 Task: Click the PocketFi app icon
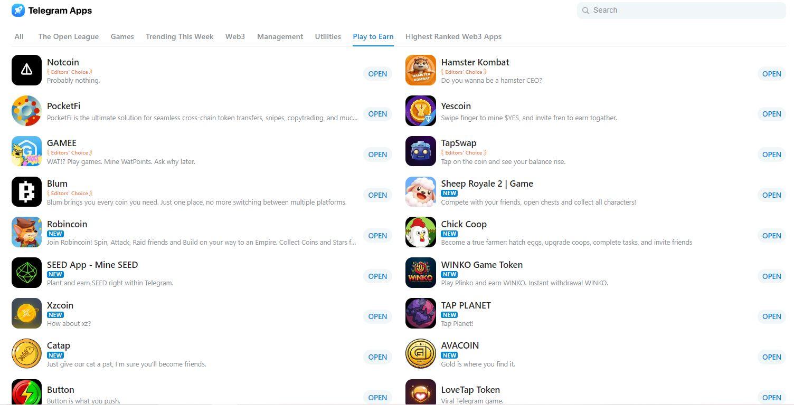tap(26, 111)
